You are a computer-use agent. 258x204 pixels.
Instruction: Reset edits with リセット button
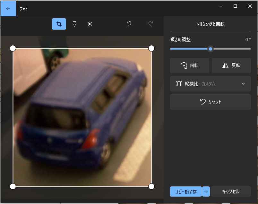point(210,102)
